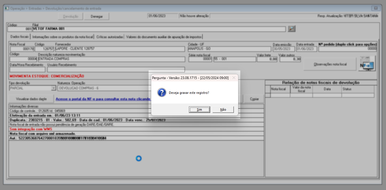The height and width of the screenshot is (190, 386).
Task: Click the Observações nota fiscal button
Action: 330,64
